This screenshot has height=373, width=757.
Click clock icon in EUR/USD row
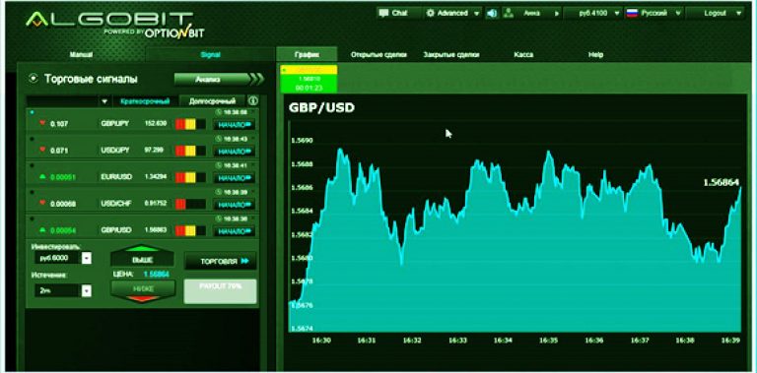pyautogui.click(x=218, y=165)
